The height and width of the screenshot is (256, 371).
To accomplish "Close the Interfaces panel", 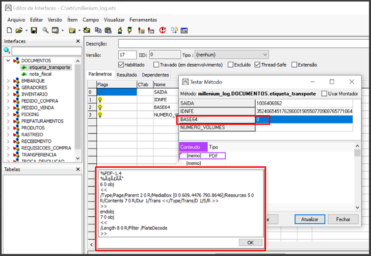I will pyautogui.click(x=78, y=41).
